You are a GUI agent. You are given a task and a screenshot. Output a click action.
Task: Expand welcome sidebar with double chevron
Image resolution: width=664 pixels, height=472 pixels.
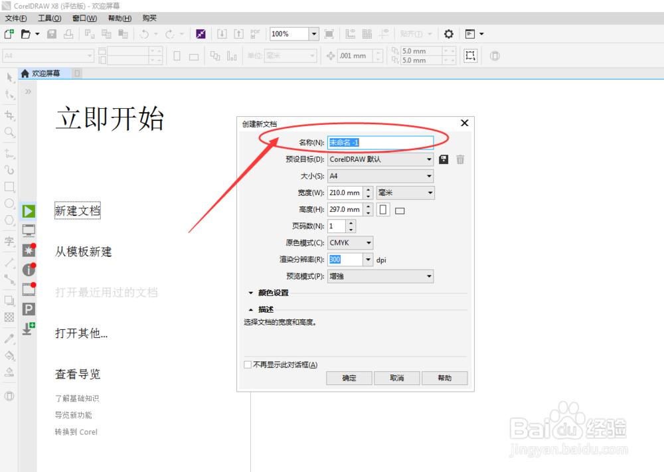(x=28, y=92)
